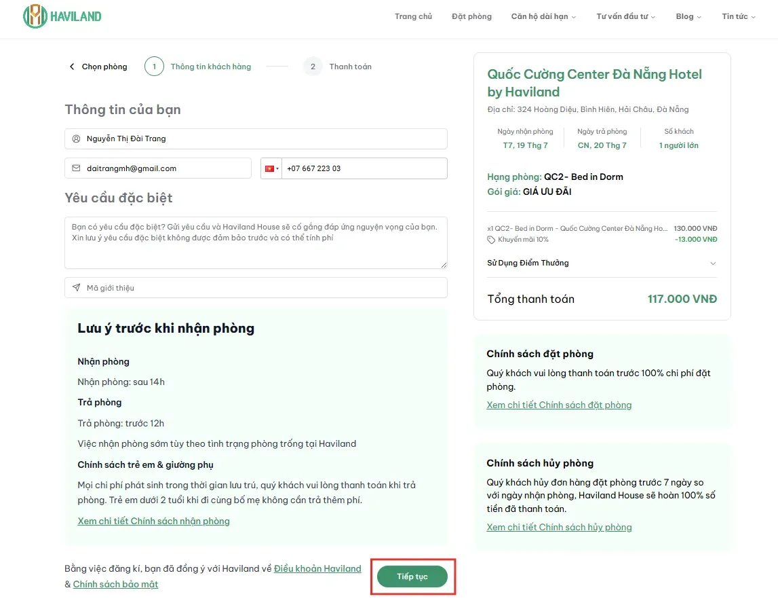Click the Chính sách trẻ em & giường phụ heading
This screenshot has width=778, height=605.
point(145,465)
